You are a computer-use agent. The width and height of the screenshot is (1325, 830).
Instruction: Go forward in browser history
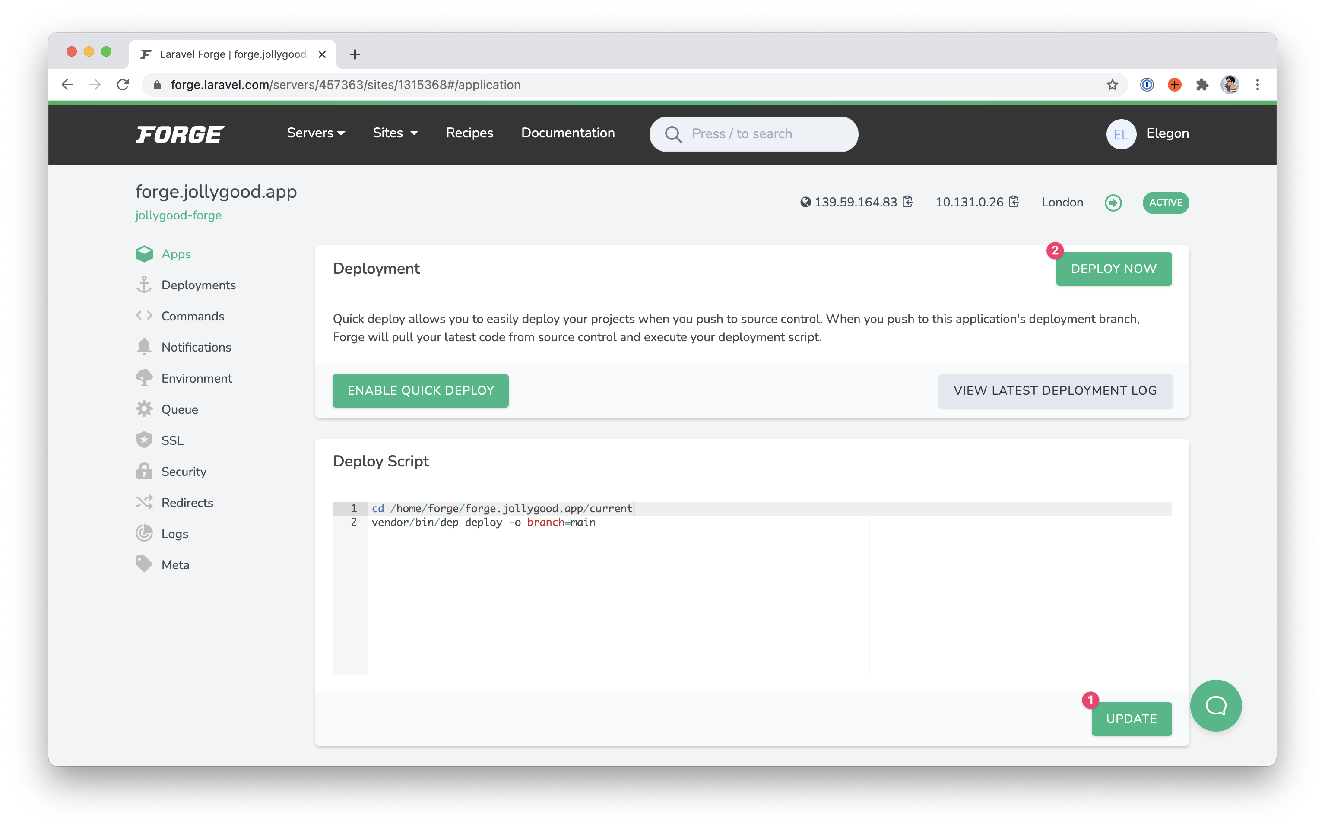pos(95,85)
